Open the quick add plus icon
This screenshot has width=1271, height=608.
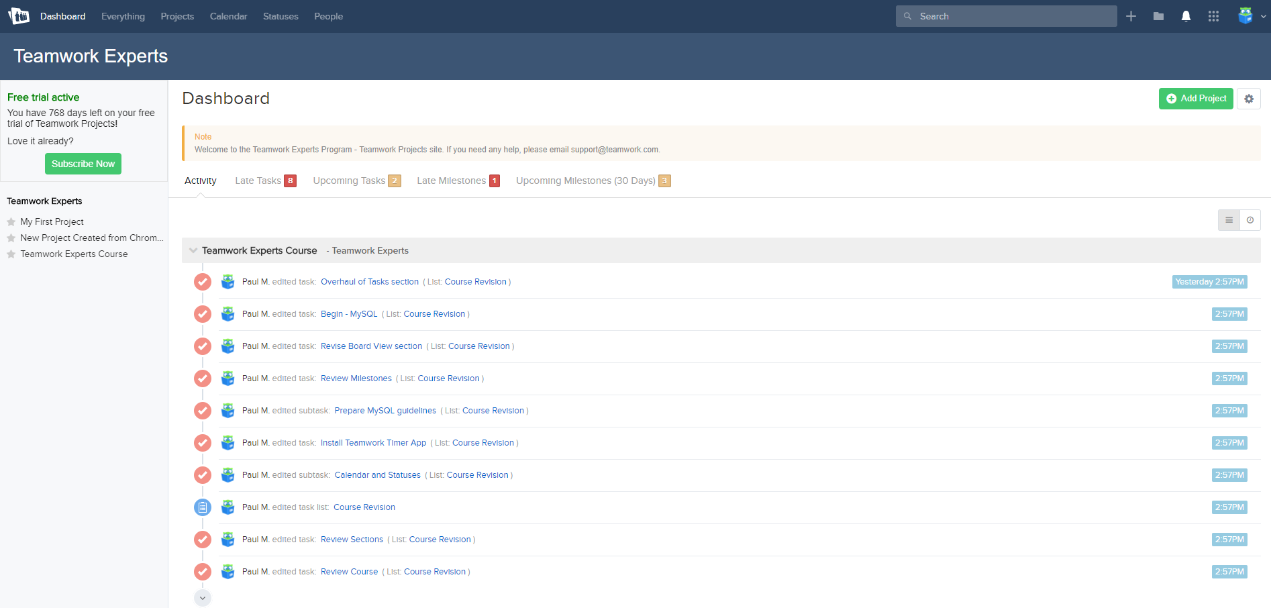click(1131, 16)
